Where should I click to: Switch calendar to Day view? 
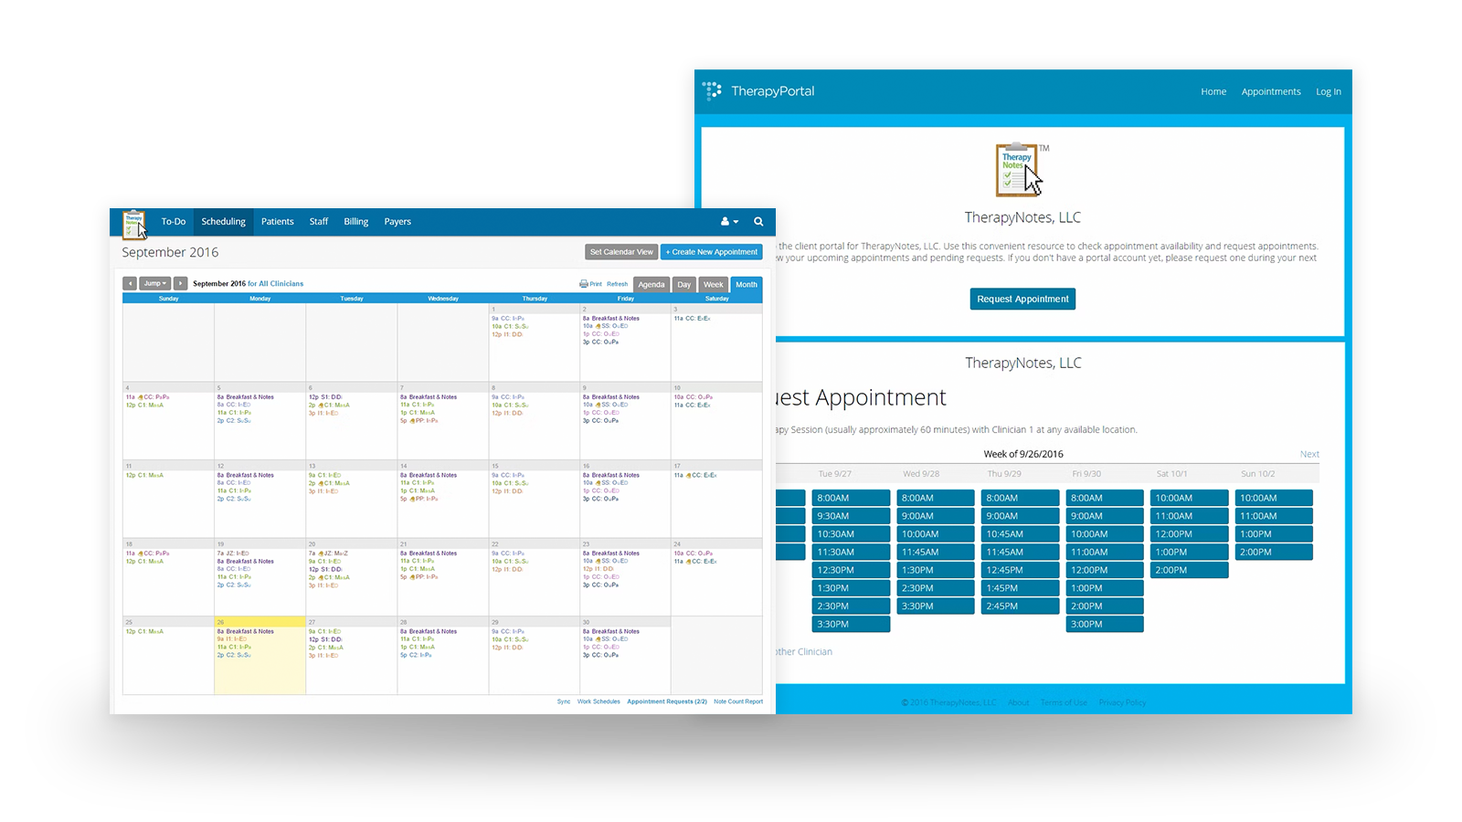[x=684, y=284]
